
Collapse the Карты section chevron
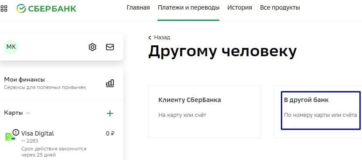coord(28,113)
